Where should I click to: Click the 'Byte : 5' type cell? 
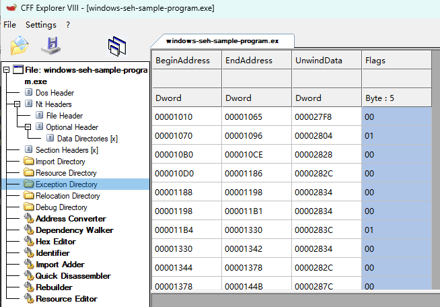(396, 98)
